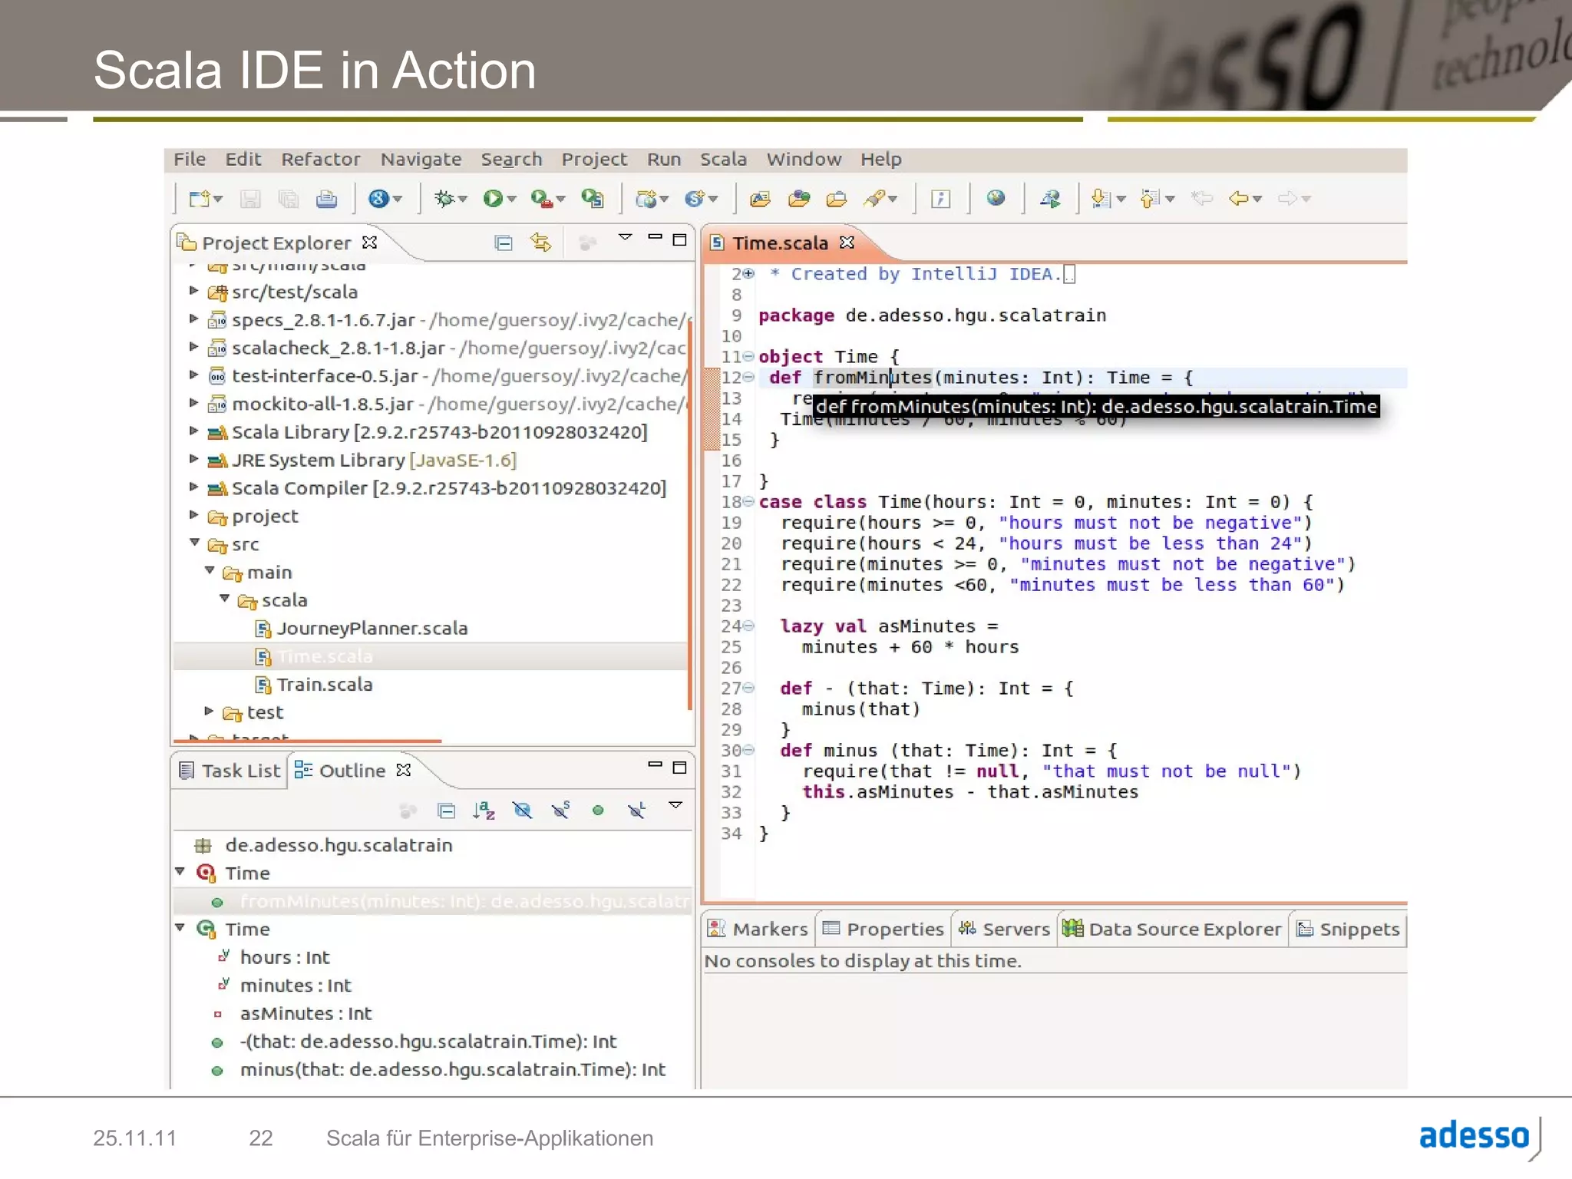Click the New Scala Class toolbar icon
Viewport: 1572px width, 1179px height.
pyautogui.click(x=695, y=199)
